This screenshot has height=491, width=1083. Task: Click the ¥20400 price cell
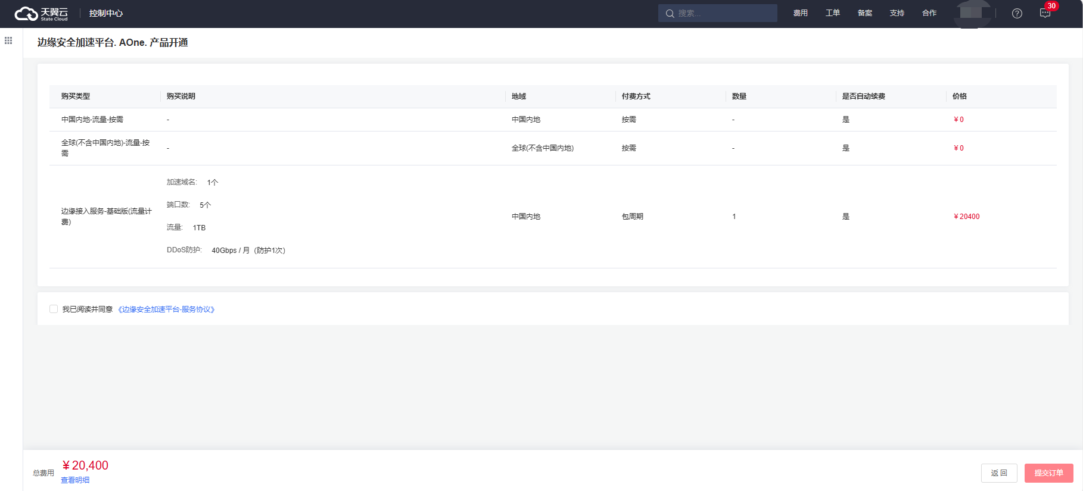[966, 217]
